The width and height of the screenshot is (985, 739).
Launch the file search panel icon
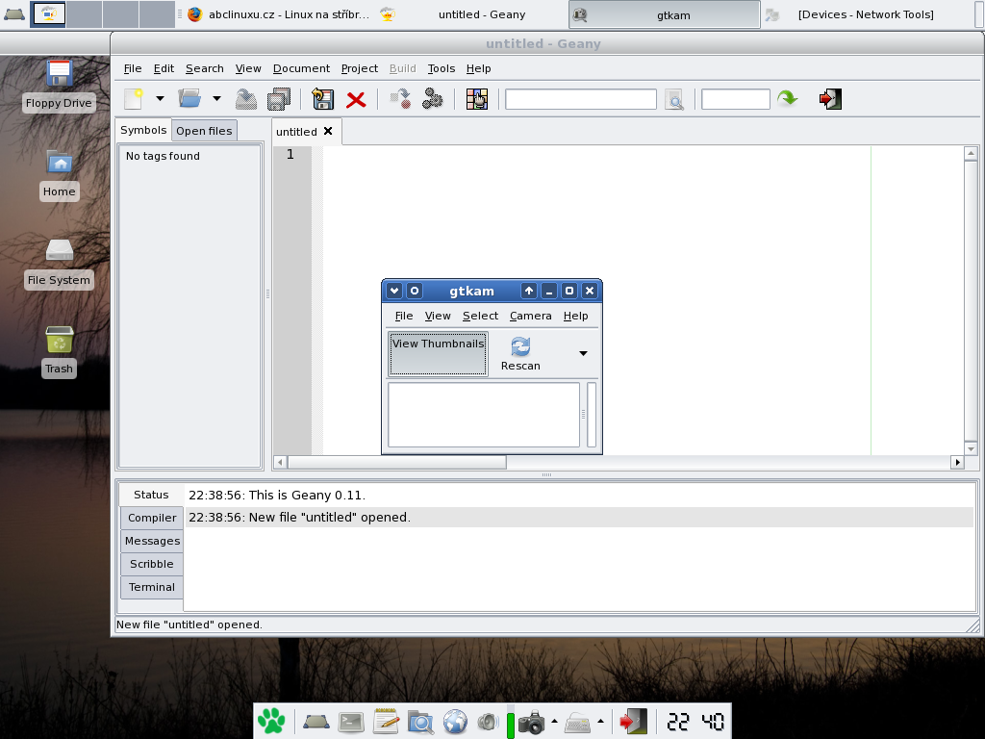[x=420, y=722]
